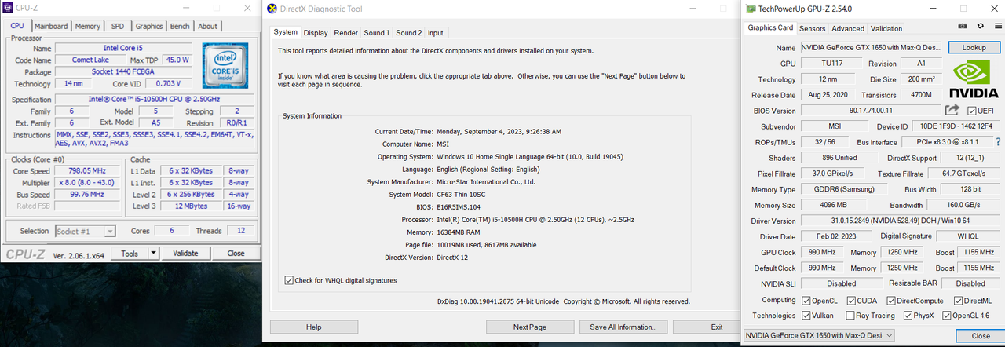1005x347 pixels.
Task: Select the CPU tab in CPU-Z
Action: pos(16,26)
